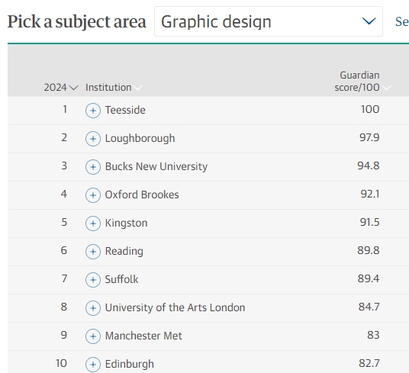Sort by 2024 ranking column

point(61,88)
